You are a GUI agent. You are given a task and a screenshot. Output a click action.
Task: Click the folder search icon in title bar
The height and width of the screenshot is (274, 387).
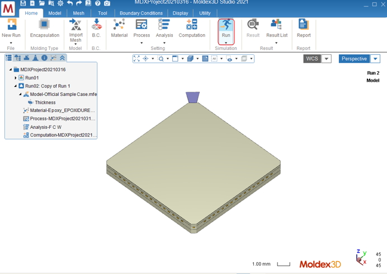click(x=51, y=3)
